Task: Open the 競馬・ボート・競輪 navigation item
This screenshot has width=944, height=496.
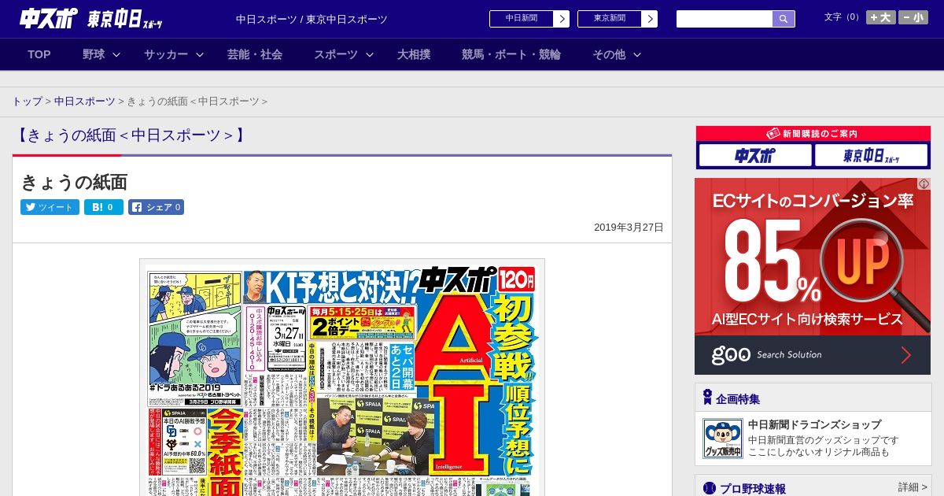Action: [511, 54]
